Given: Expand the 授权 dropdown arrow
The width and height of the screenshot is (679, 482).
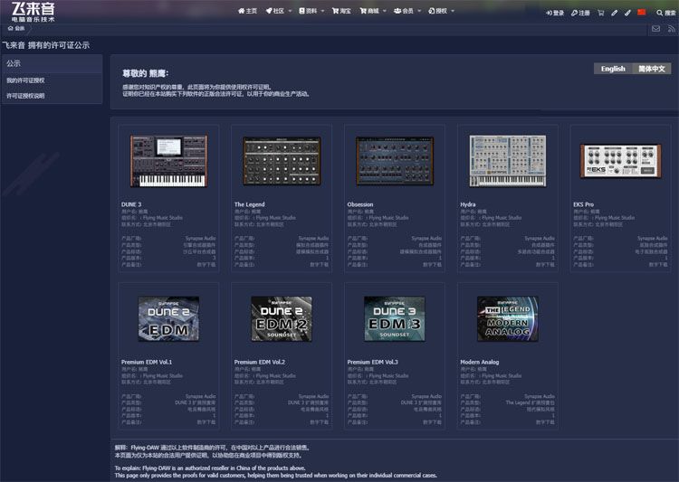Looking at the screenshot, I should [453, 11].
